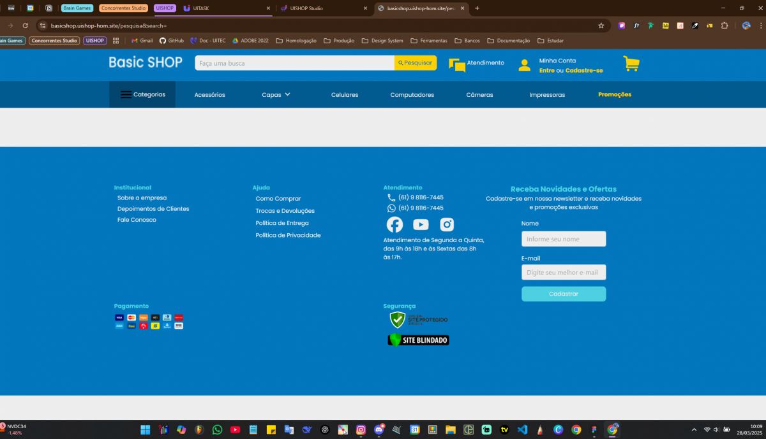The width and height of the screenshot is (766, 439).
Task: Click the Cadastrar newsletter button
Action: pos(564,294)
